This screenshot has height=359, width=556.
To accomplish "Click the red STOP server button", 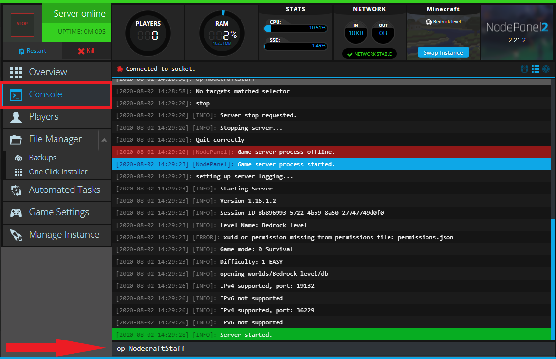I will [x=22, y=24].
